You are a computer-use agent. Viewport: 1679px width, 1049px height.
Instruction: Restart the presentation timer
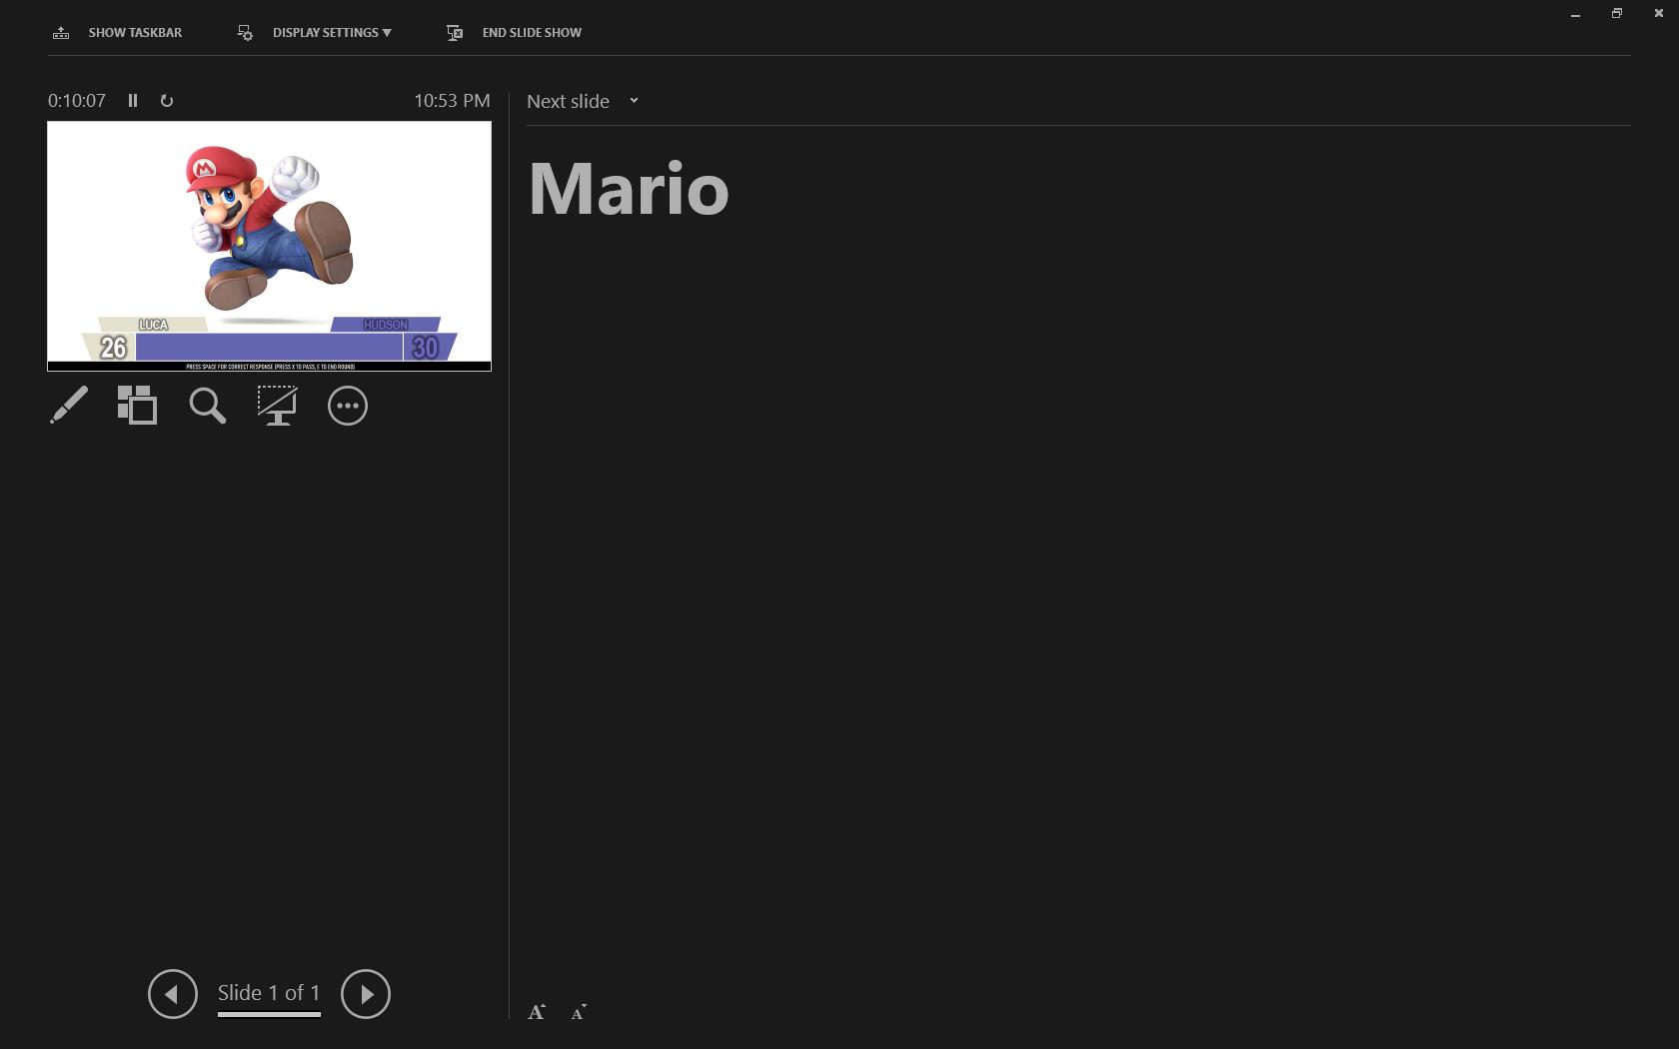pyautogui.click(x=167, y=101)
